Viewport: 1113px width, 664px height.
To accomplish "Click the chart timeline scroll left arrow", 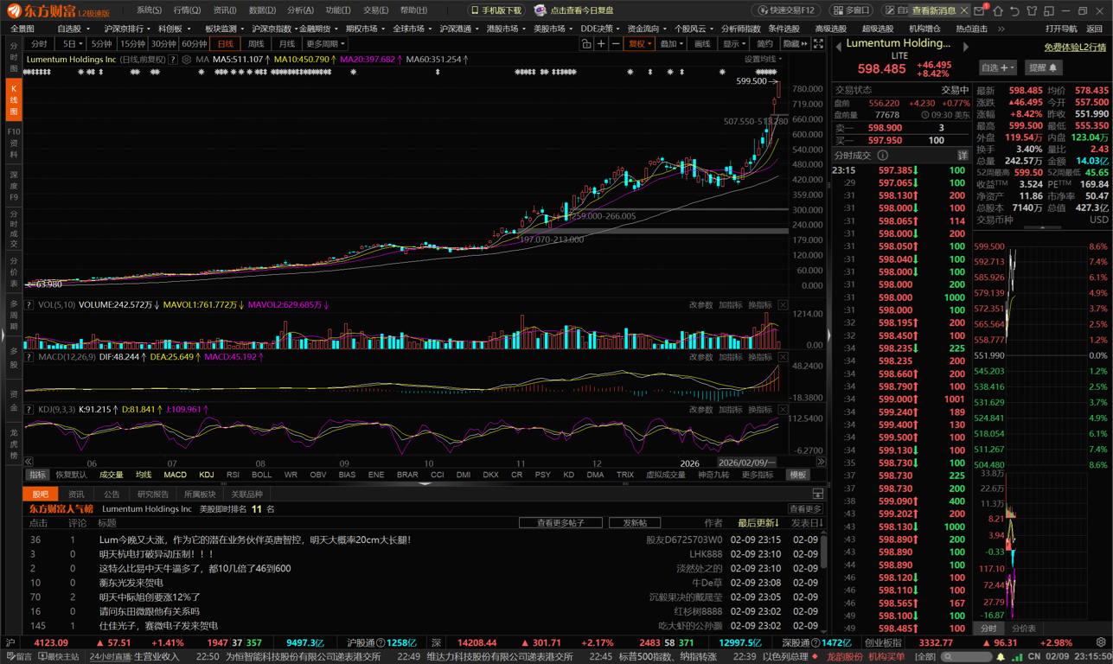I will 29,463.
